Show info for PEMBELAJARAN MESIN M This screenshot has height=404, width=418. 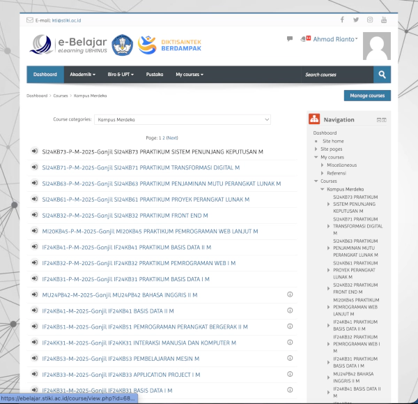290,358
